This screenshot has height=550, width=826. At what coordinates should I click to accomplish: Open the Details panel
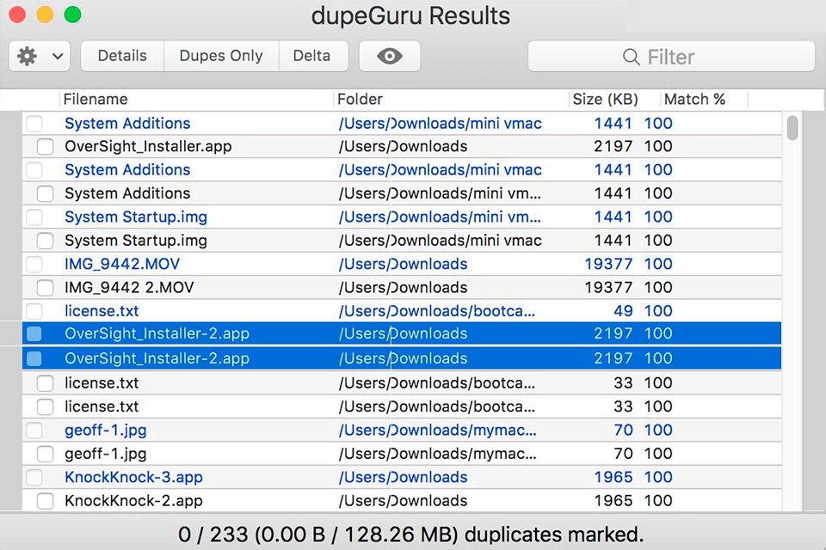coord(121,55)
